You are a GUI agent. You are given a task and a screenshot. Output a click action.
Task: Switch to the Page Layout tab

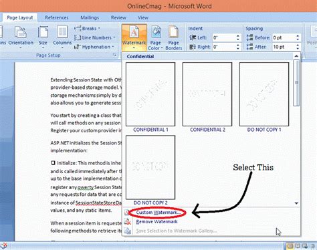coord(20,17)
